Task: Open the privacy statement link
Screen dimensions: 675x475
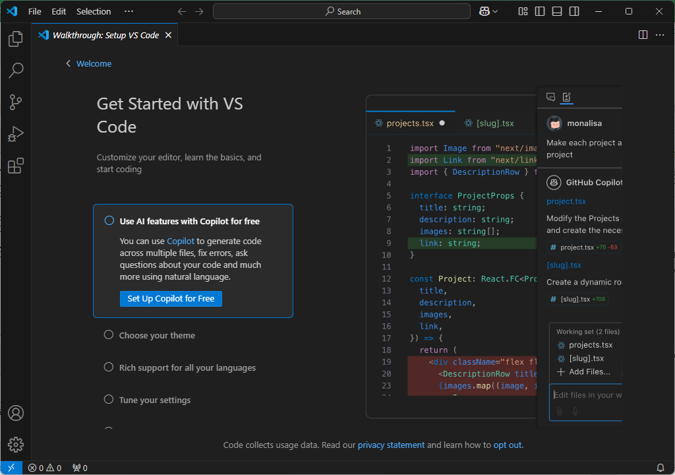Action: click(x=391, y=445)
